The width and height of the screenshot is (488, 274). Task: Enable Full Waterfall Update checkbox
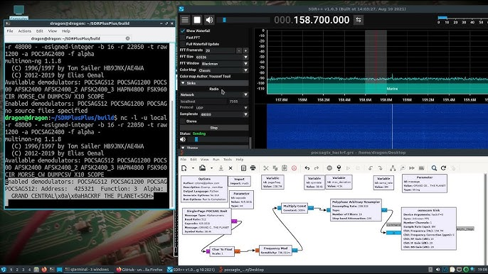click(x=183, y=44)
